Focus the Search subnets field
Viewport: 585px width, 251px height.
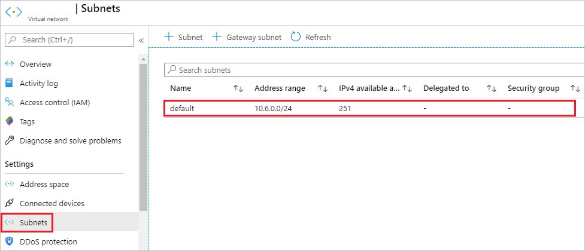(x=375, y=70)
